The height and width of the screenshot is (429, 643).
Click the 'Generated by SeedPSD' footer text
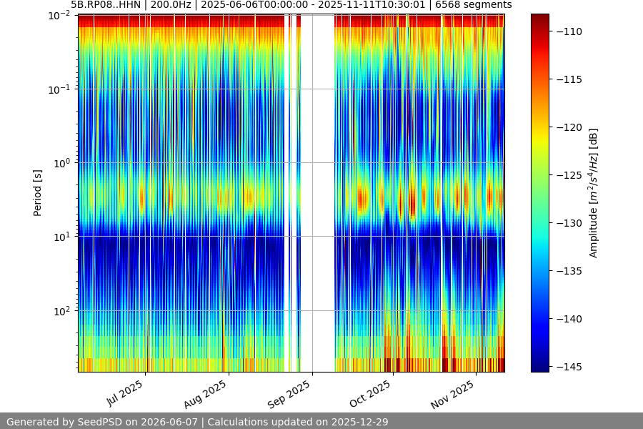point(197,422)
